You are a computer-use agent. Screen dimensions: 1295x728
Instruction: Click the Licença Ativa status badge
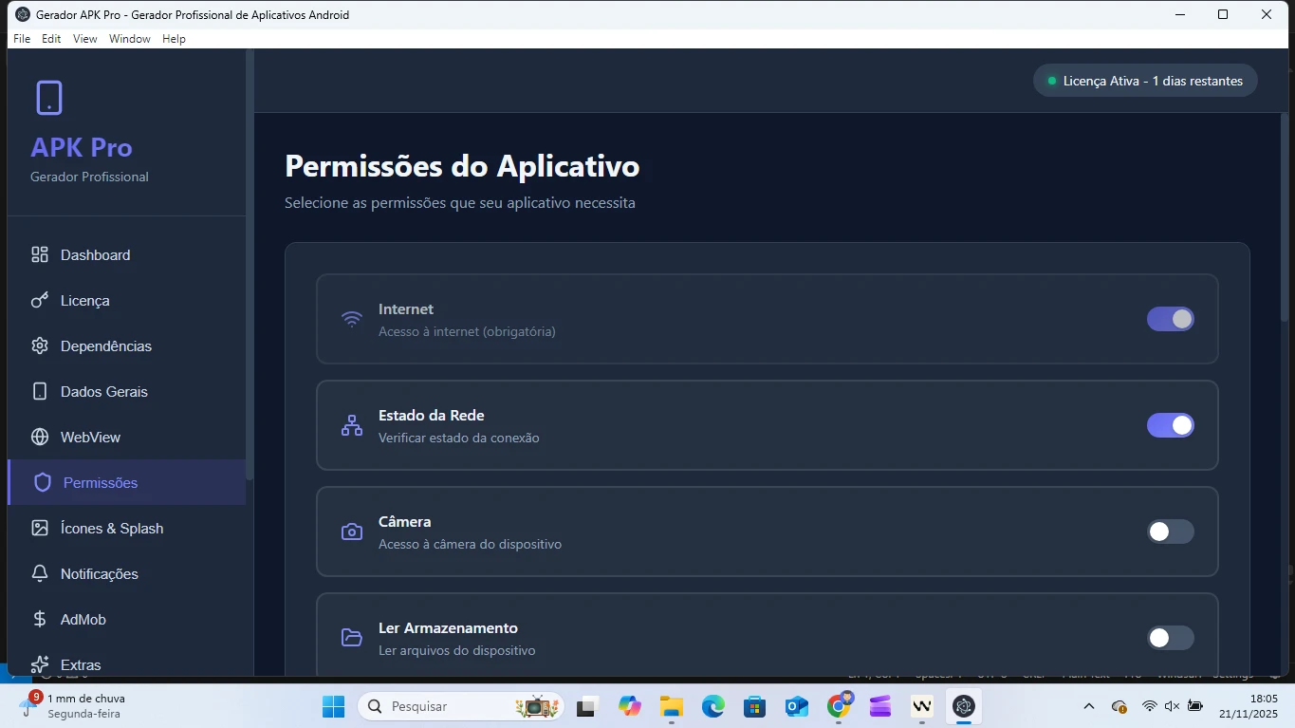click(x=1145, y=81)
